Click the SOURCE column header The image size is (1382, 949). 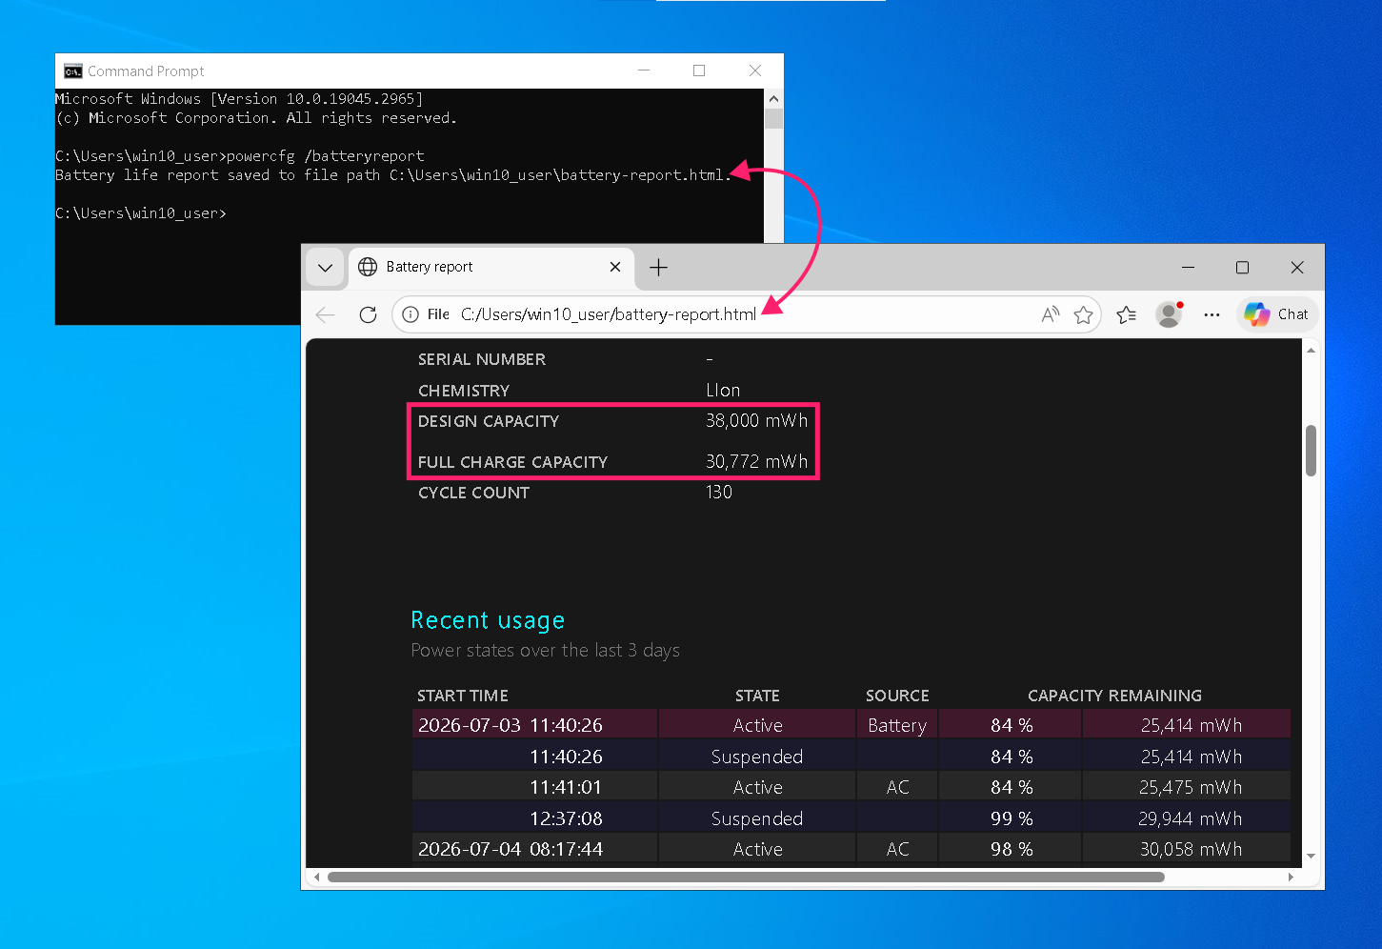[897, 696]
